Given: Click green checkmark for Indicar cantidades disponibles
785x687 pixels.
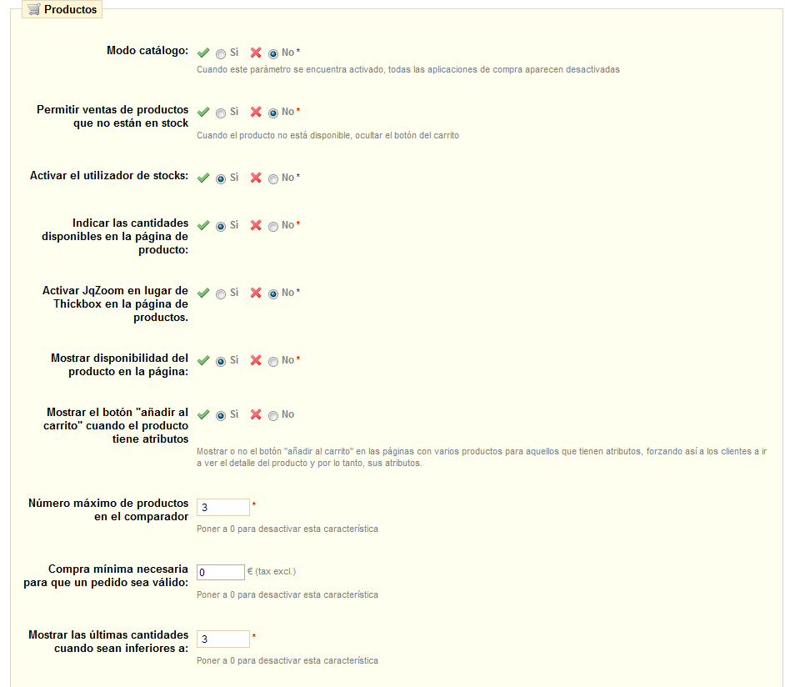Looking at the screenshot, I should pyautogui.click(x=203, y=225).
